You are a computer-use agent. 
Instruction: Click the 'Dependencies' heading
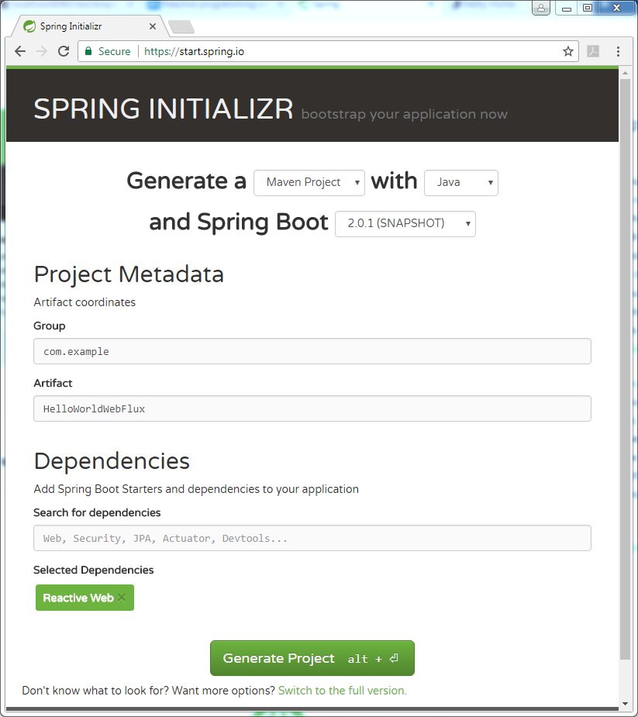click(112, 461)
